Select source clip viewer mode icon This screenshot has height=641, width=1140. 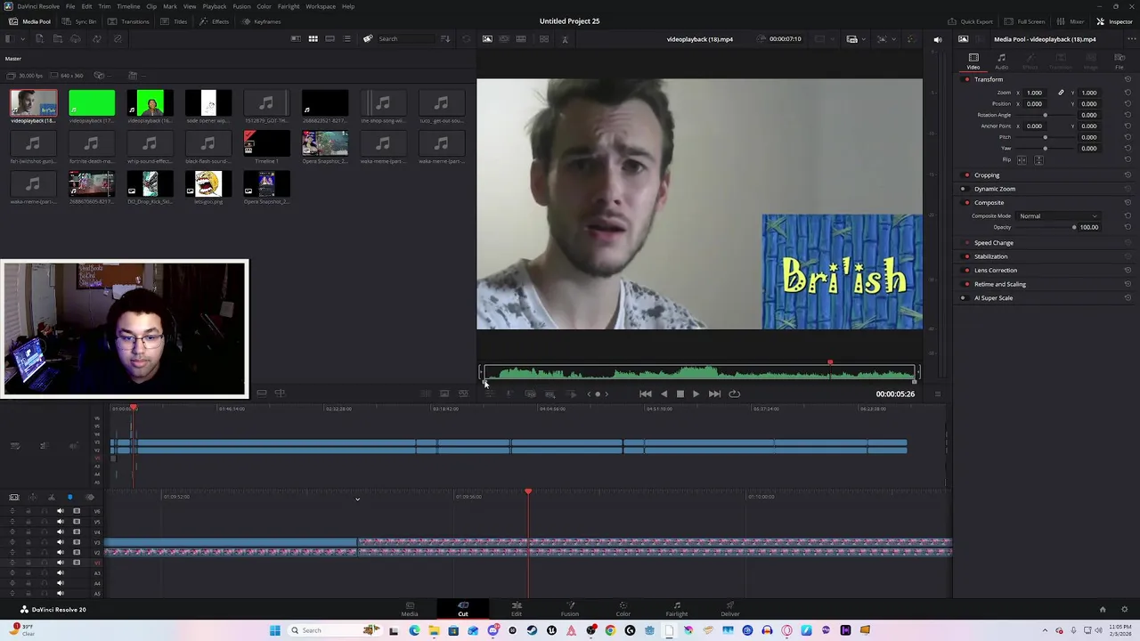coord(487,38)
